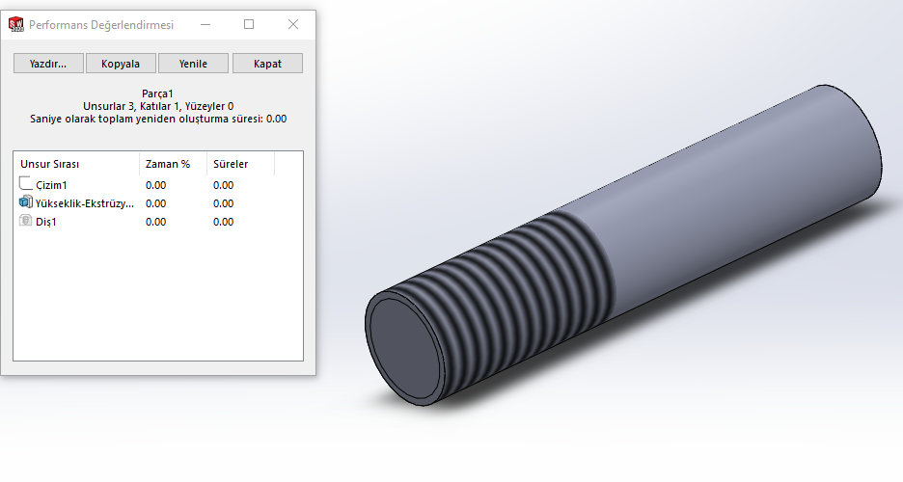This screenshot has height=482, width=903.
Task: Close the Performans Değerlendirmesi window
Action: coord(293,24)
